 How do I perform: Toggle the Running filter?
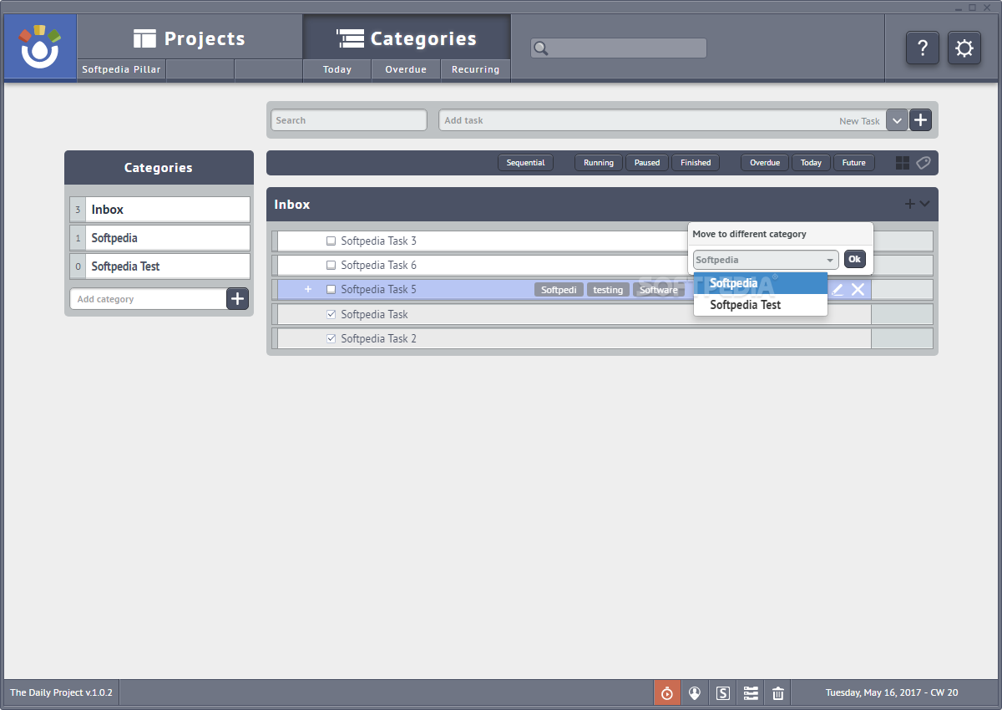599,163
